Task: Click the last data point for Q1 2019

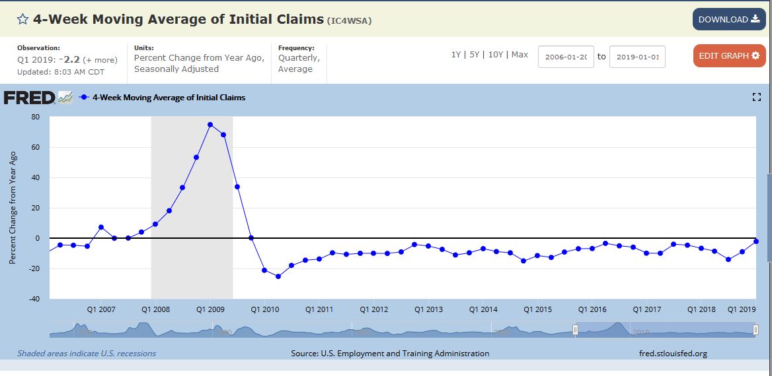Action: [755, 241]
